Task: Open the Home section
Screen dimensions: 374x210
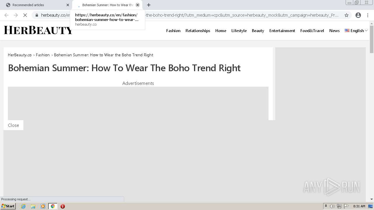Action: [x=221, y=31]
